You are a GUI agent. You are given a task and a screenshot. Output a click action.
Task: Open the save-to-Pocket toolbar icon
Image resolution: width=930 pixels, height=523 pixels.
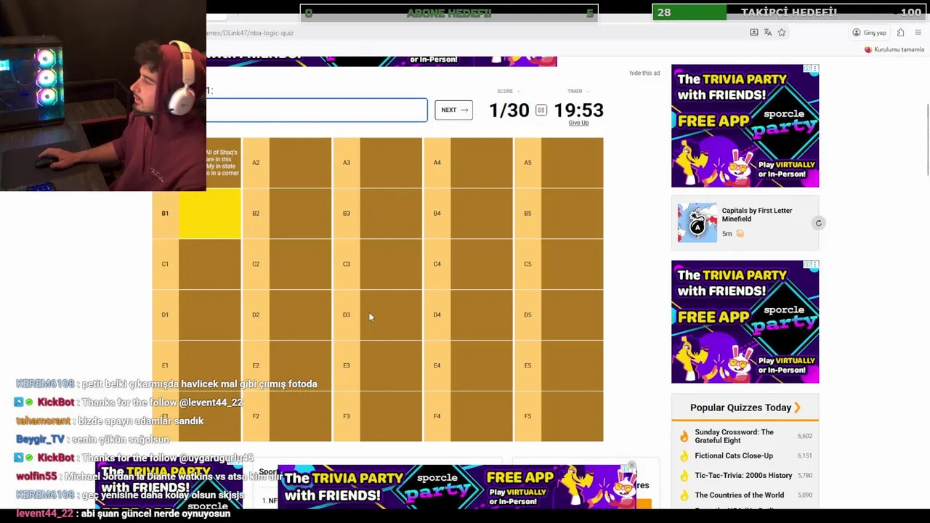(x=754, y=33)
